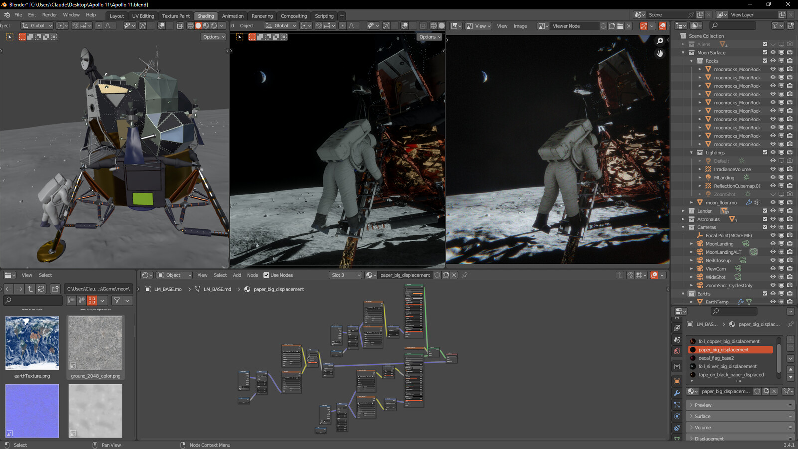Image resolution: width=798 pixels, height=449 pixels.
Task: Toggle fake user shield for material in properties
Action: 757,391
